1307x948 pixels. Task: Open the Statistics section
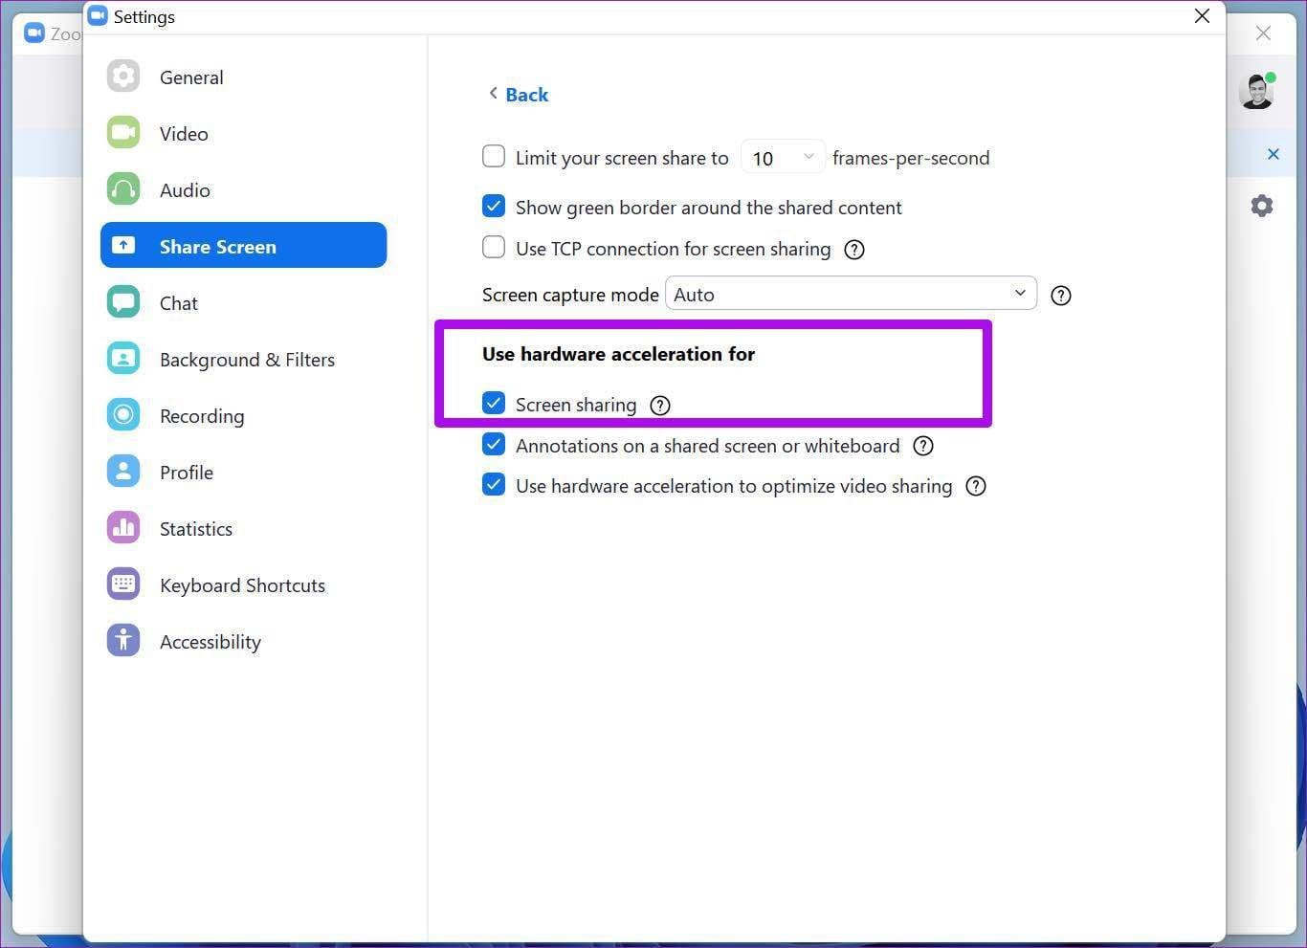click(x=196, y=528)
